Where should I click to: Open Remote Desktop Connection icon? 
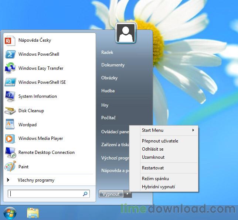point(10,152)
